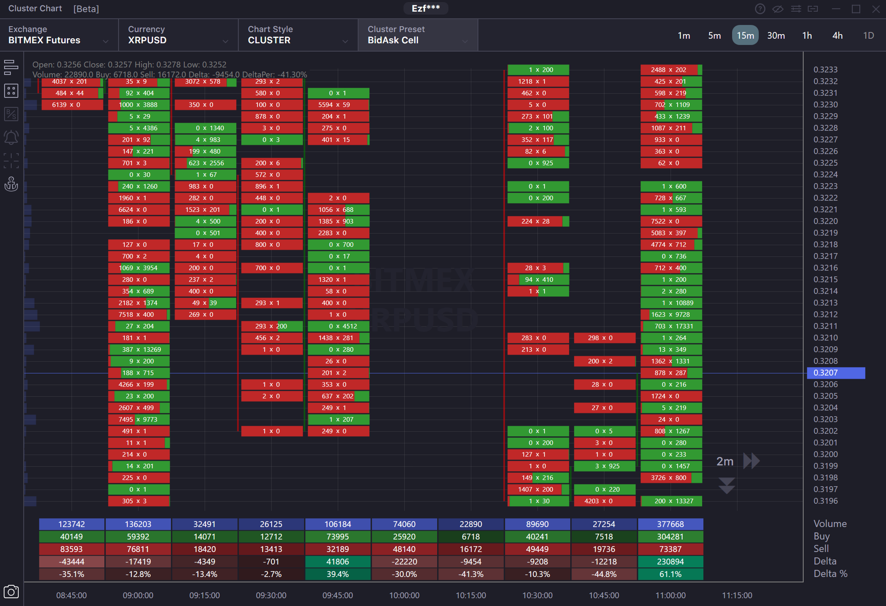Image resolution: width=886 pixels, height=606 pixels.
Task: Open the Cluster Preset BidAsk Cell dropdown
Action: click(x=418, y=35)
